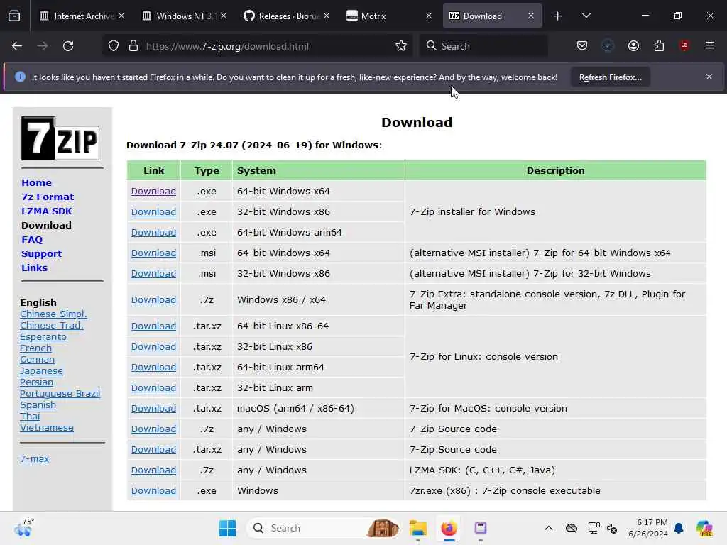The height and width of the screenshot is (545, 727).
Task: Download 64-bit Windows x64 .msi installer
Action: tap(153, 253)
